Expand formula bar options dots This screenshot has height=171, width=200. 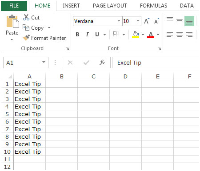[55, 62]
